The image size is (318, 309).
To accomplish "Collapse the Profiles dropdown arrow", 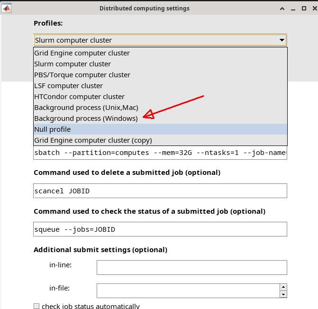I will tap(282, 40).
